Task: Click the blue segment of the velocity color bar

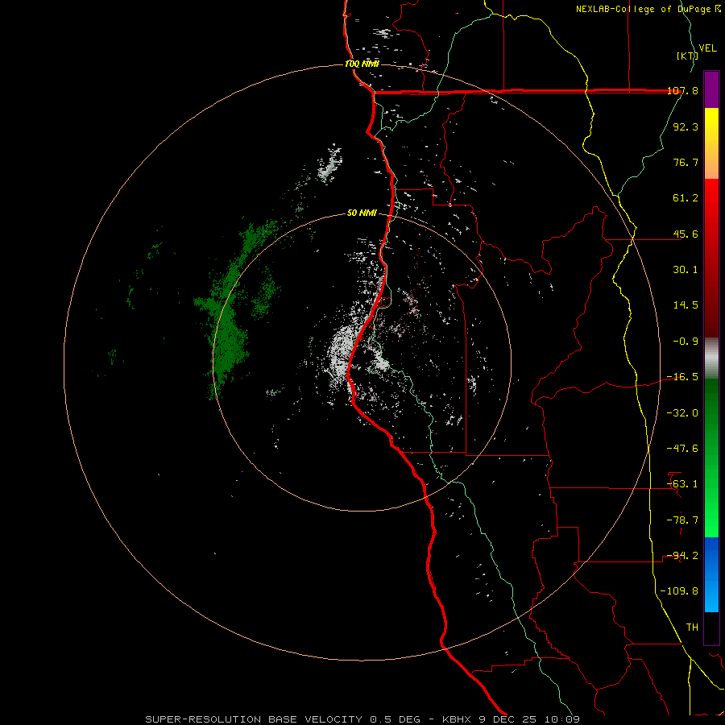Action: (x=711, y=574)
